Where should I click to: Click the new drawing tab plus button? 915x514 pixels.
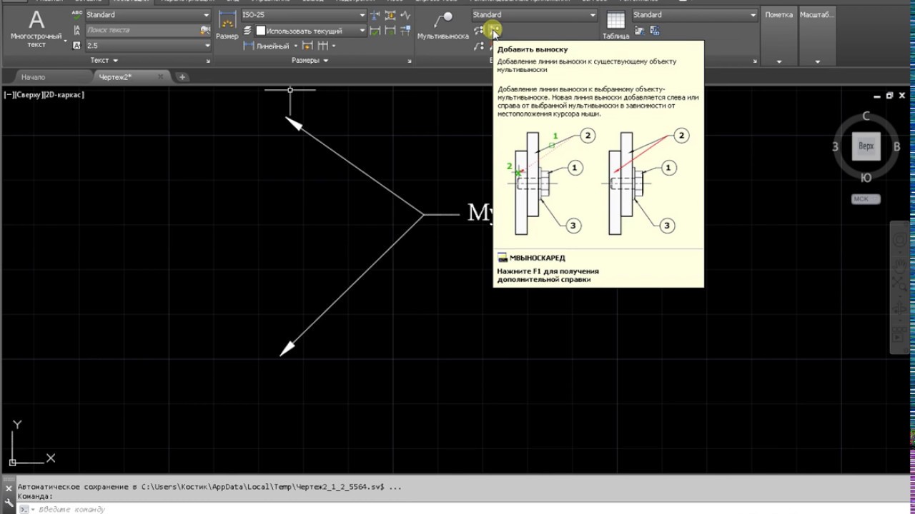(x=182, y=77)
